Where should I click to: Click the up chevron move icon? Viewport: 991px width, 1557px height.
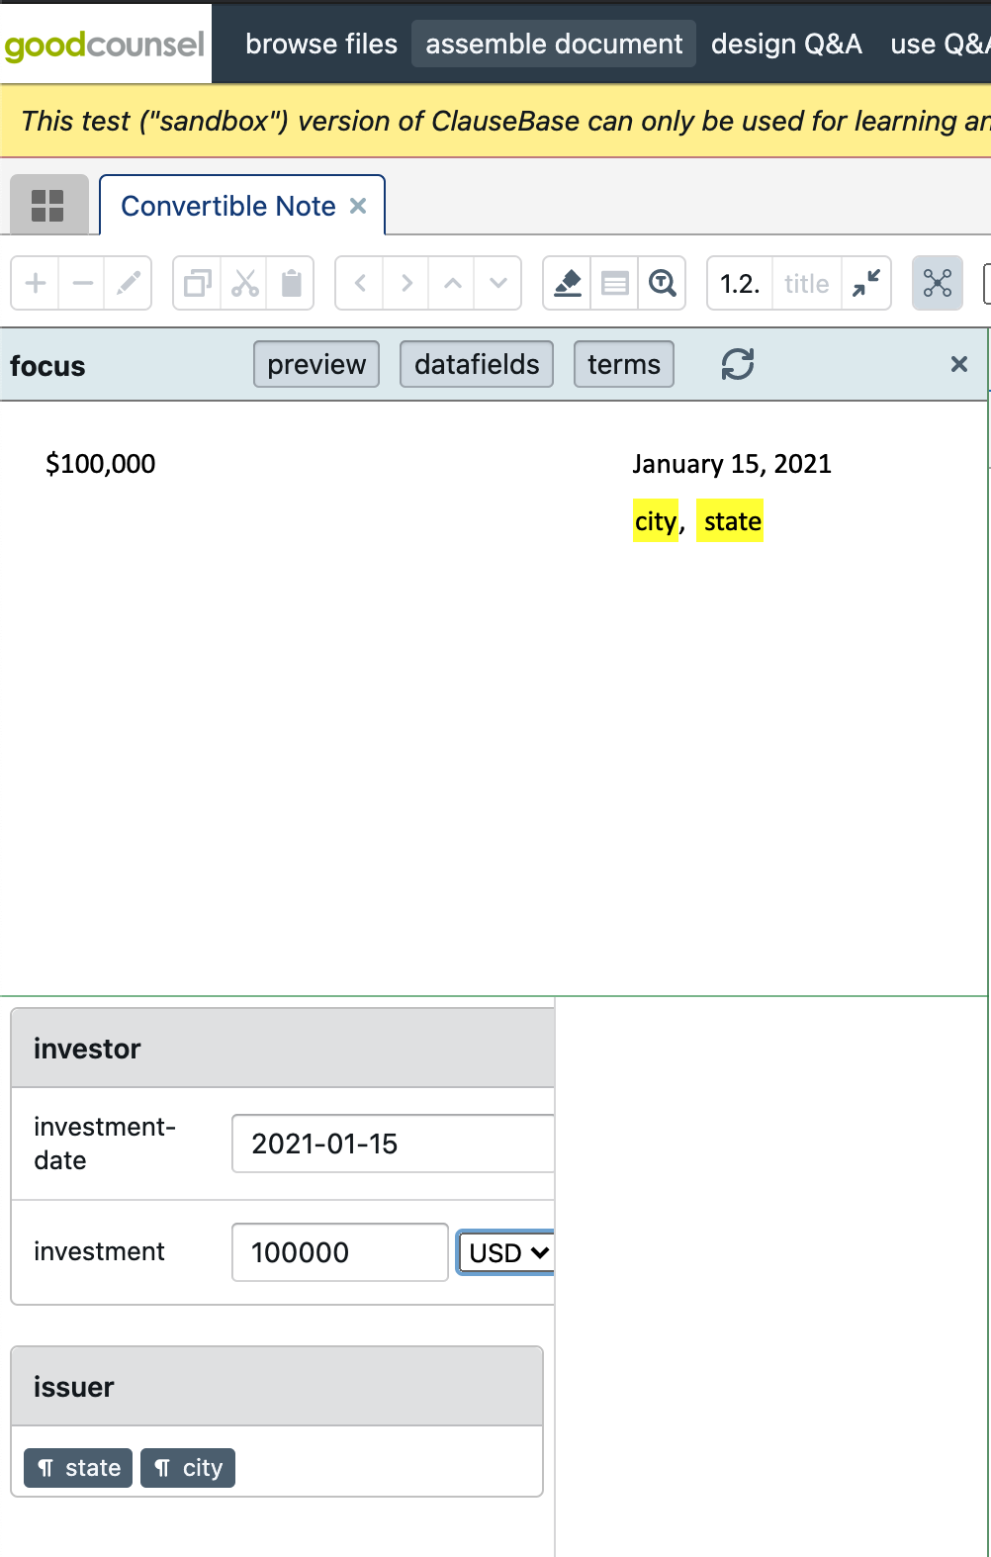point(452,284)
